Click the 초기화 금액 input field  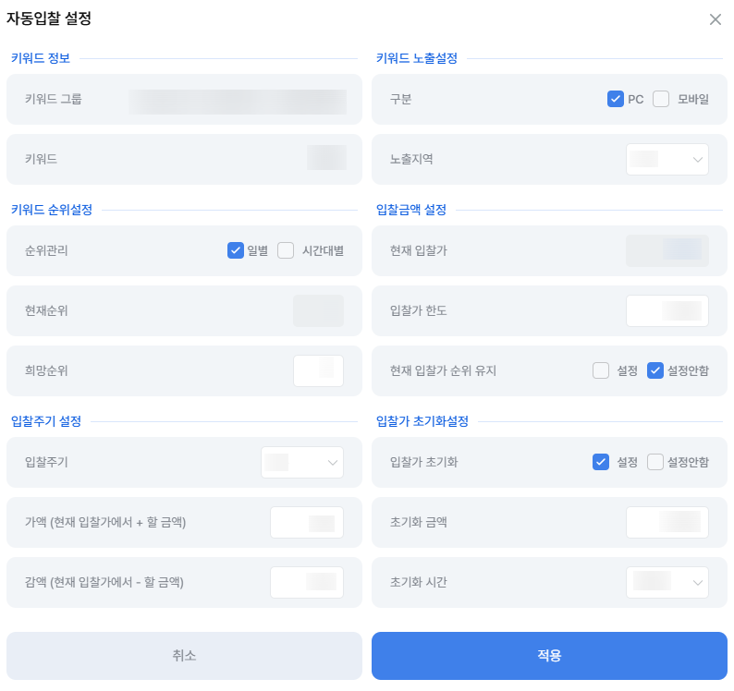pyautogui.click(x=667, y=522)
